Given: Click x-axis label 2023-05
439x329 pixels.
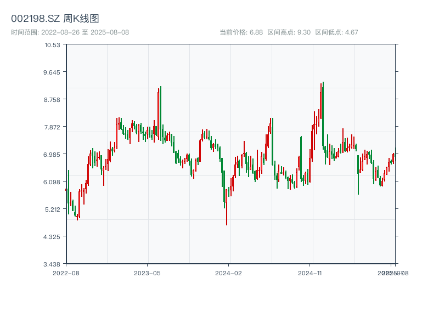Looking at the screenshot, I should 147,273.
